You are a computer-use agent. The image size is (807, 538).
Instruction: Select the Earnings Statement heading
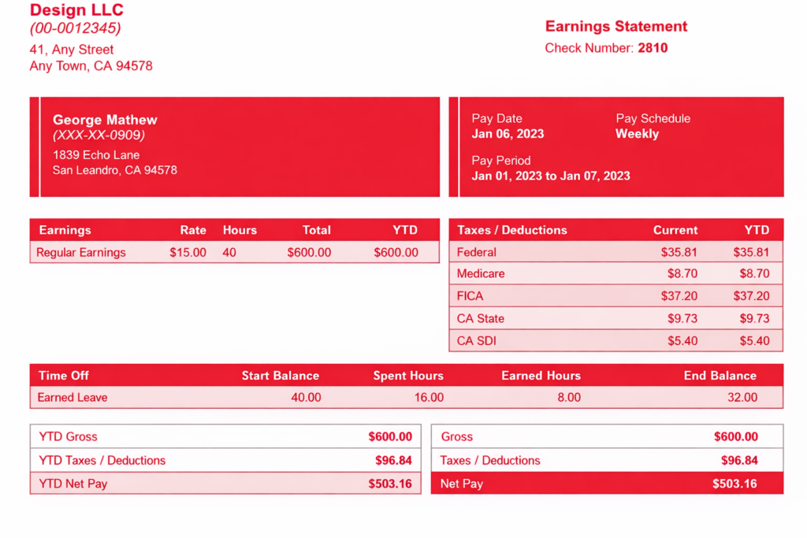[x=615, y=26]
